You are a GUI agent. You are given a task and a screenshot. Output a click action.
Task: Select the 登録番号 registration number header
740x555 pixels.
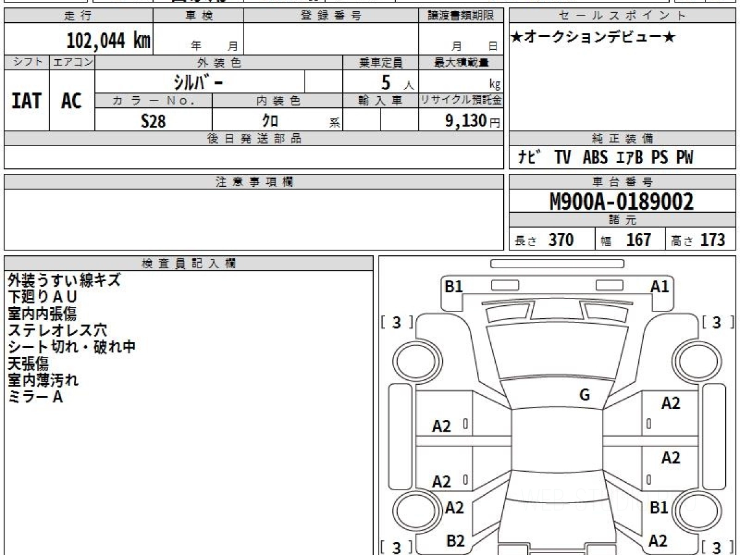[331, 16]
